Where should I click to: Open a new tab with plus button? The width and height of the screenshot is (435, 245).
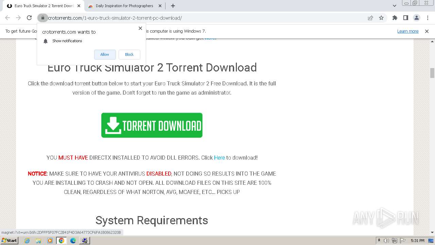pos(173,6)
